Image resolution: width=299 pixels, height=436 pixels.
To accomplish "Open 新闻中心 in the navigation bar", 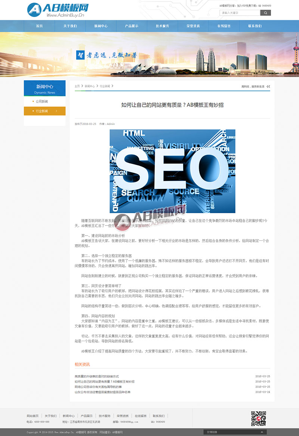I will point(101,26).
